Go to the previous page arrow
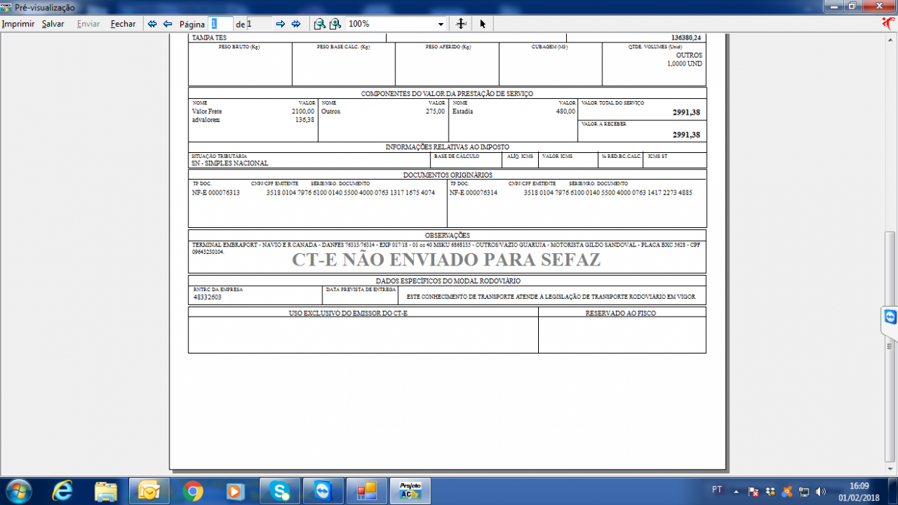The width and height of the screenshot is (898, 505). (x=167, y=24)
